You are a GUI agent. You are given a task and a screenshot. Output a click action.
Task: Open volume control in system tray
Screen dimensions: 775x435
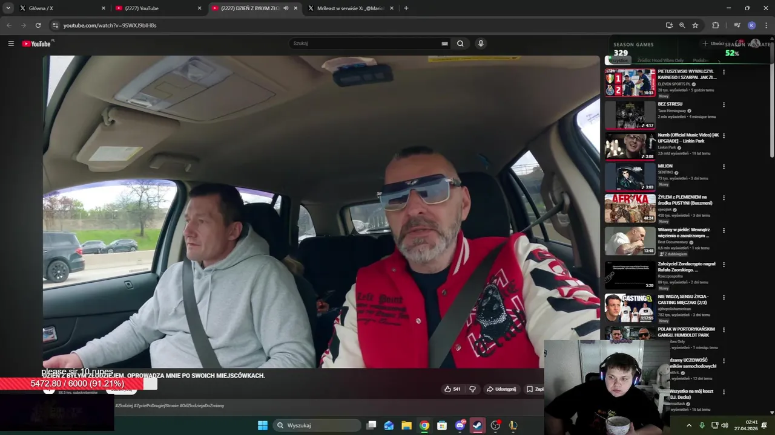click(x=725, y=425)
